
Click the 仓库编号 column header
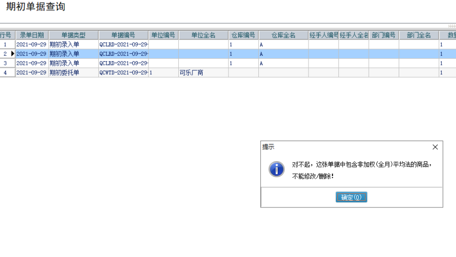pos(243,35)
